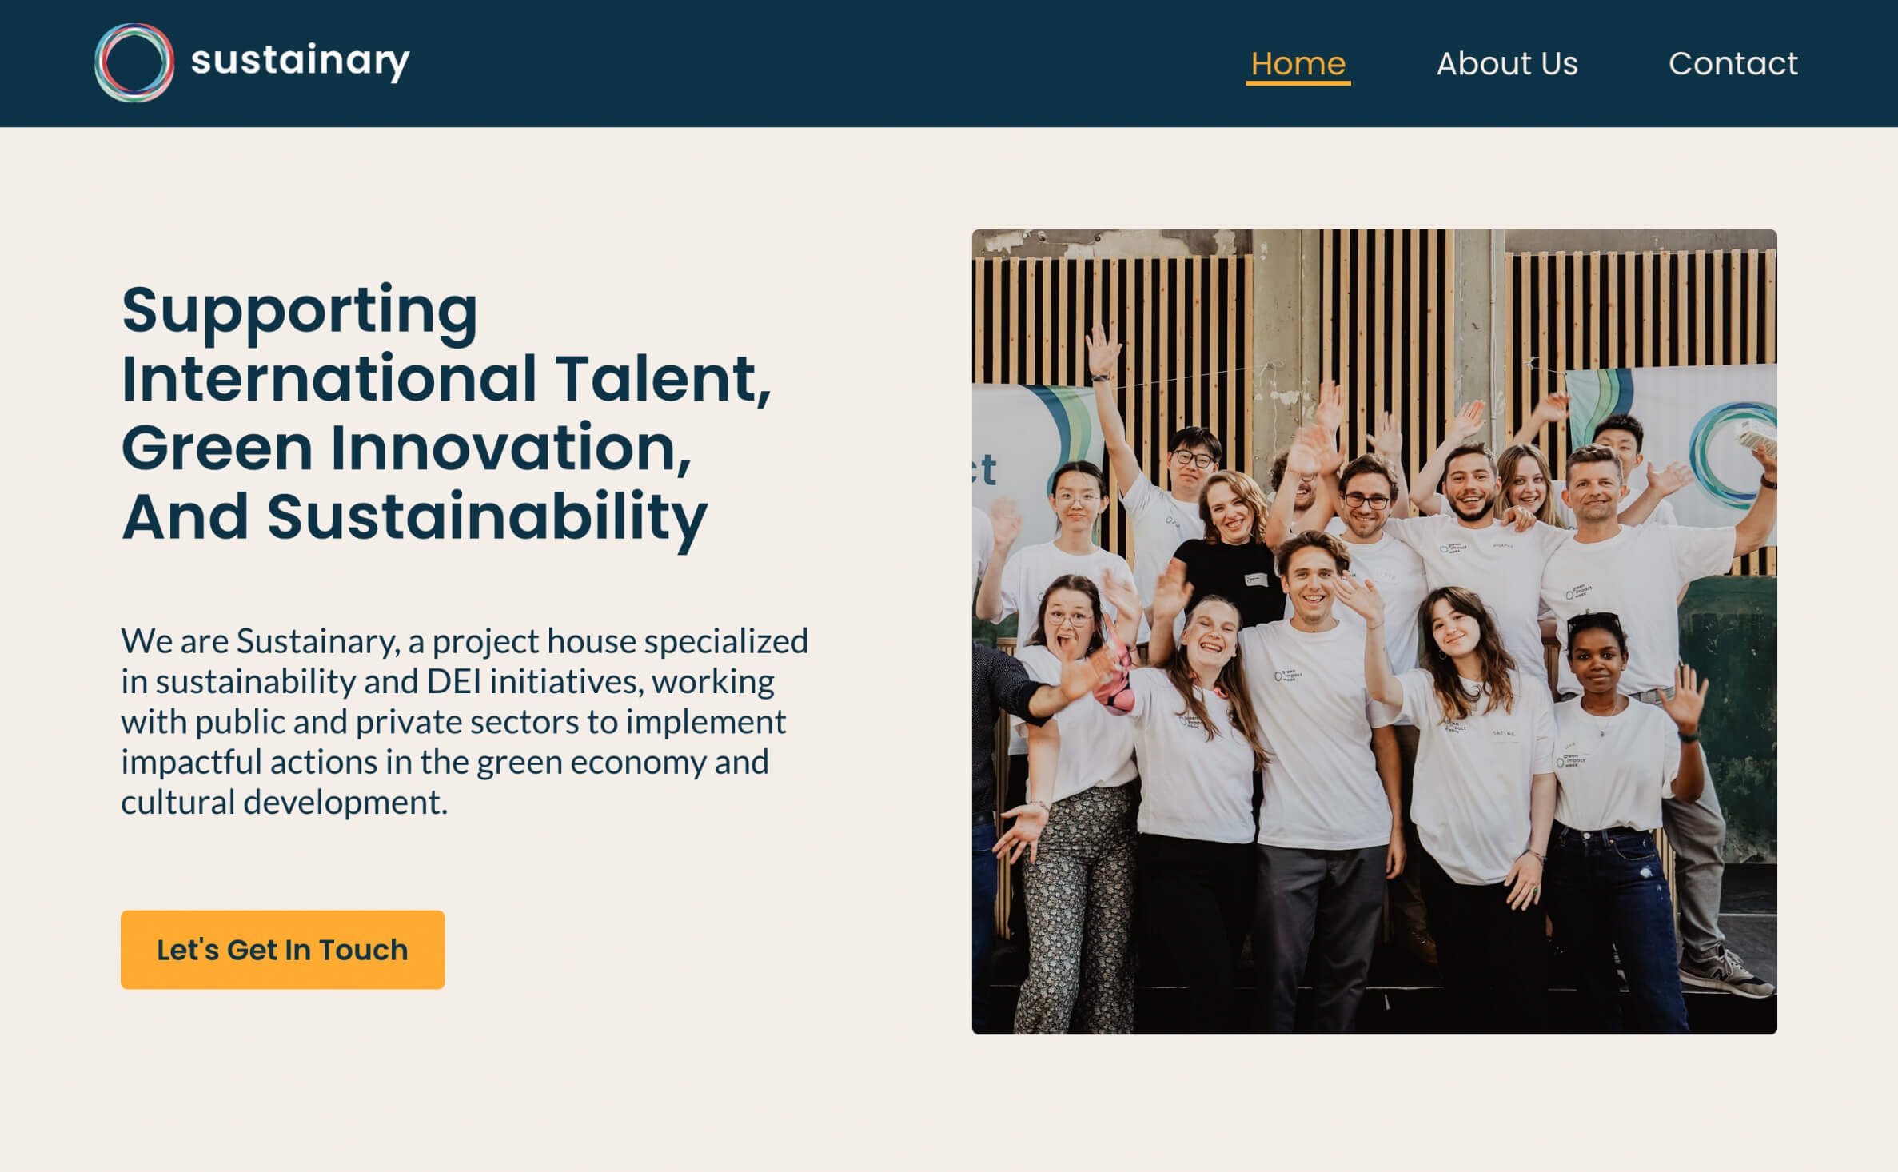The image size is (1898, 1172).
Task: Click the "And Sustainability" headline line
Action: pos(414,516)
